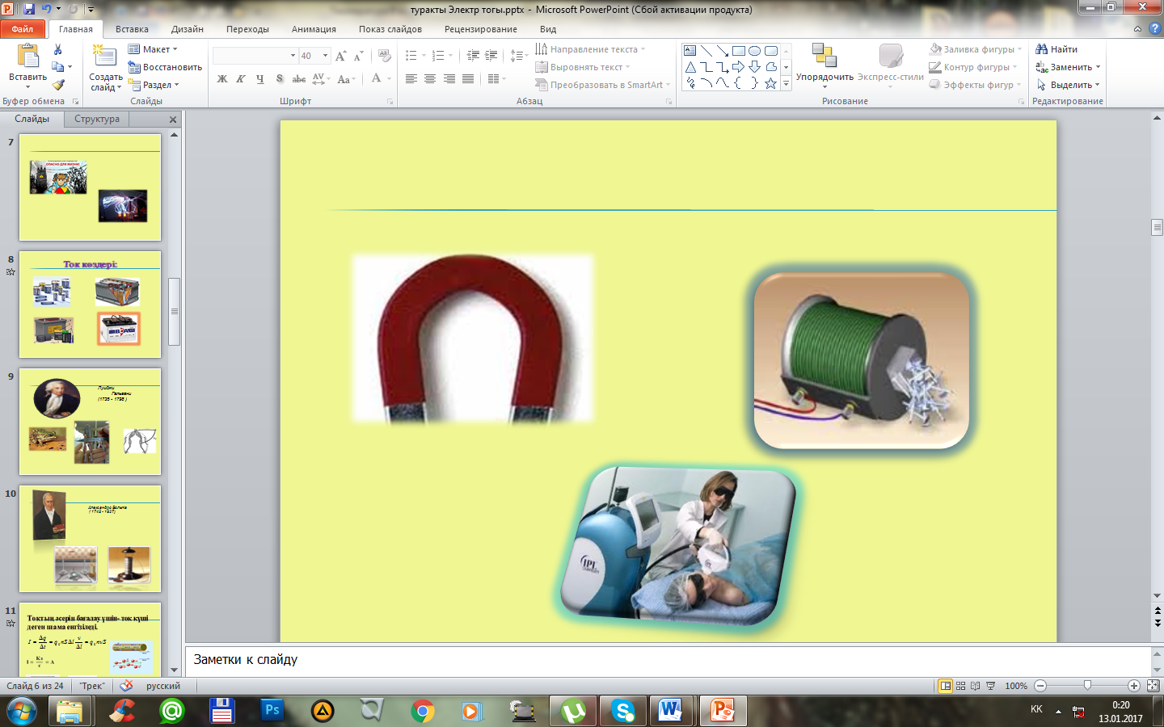
Task: Click the spell check icon in status bar
Action: click(x=126, y=686)
